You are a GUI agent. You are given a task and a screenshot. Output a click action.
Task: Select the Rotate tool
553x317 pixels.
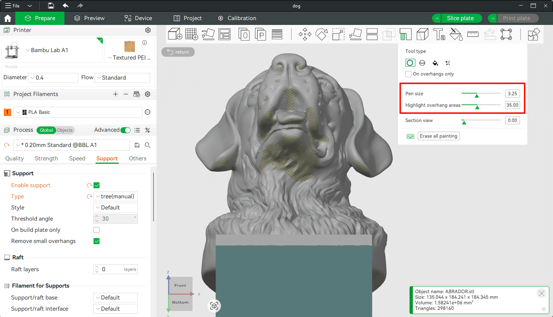(322, 34)
